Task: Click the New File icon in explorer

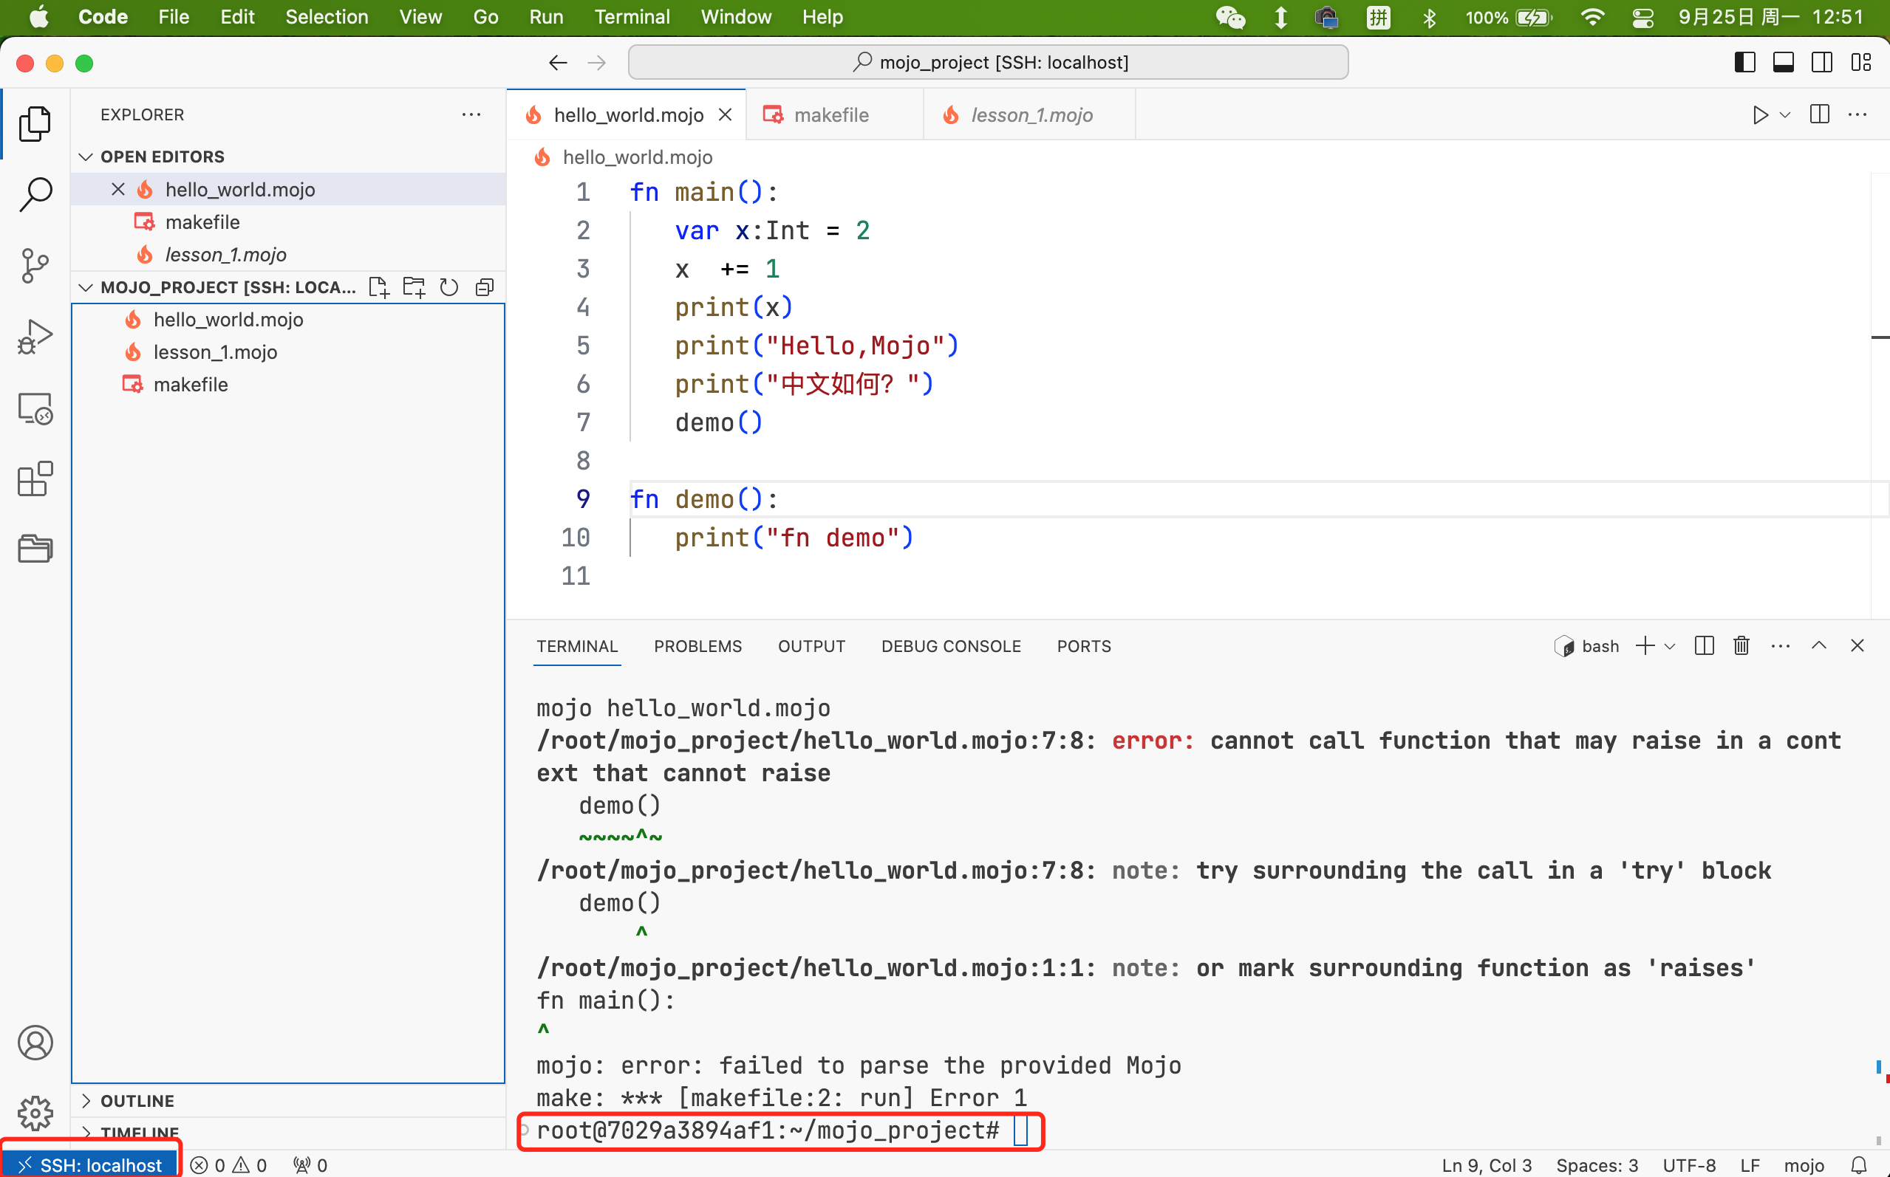Action: (x=378, y=287)
